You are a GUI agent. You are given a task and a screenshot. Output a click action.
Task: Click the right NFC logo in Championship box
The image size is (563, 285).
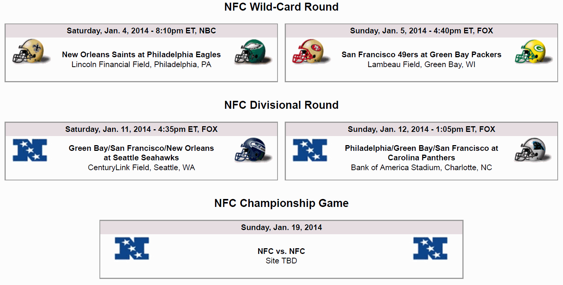[x=430, y=248]
